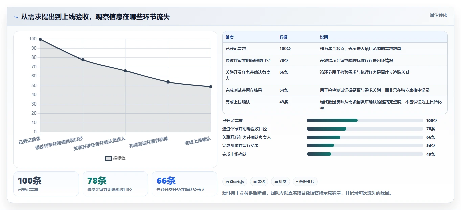Click the 已登记需求 label in the progress list
The image size is (461, 210).
pyautogui.click(x=232, y=120)
